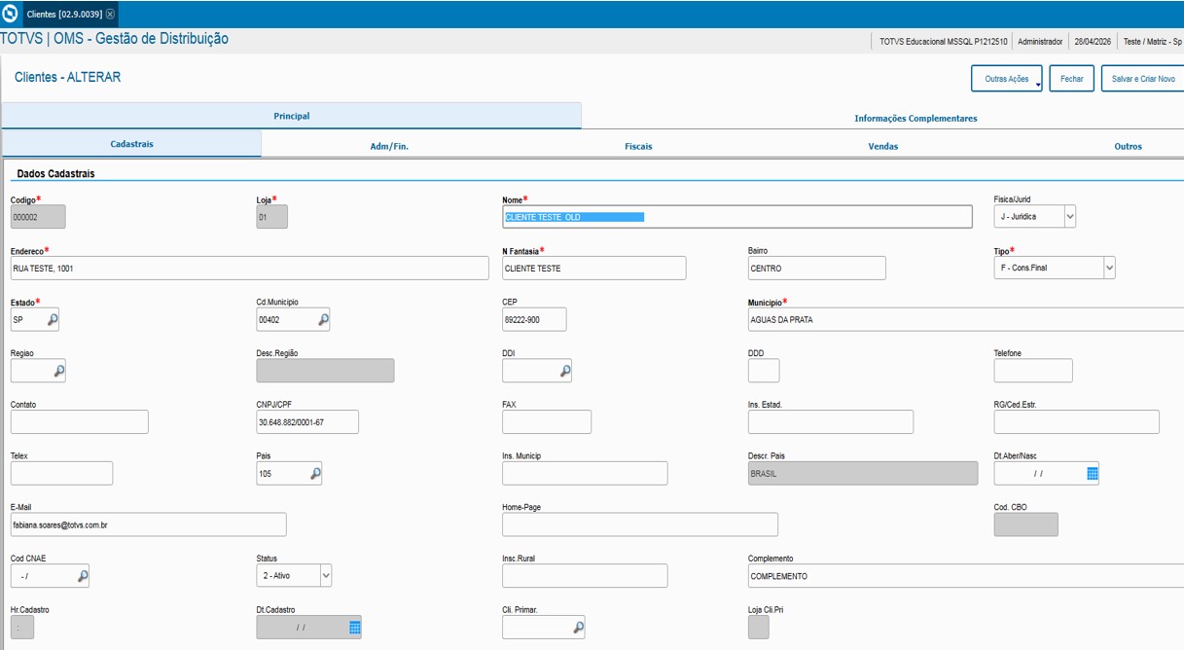Image resolution: width=1184 pixels, height=650 pixels.
Task: Open the Pais search magnifier
Action: click(x=315, y=474)
